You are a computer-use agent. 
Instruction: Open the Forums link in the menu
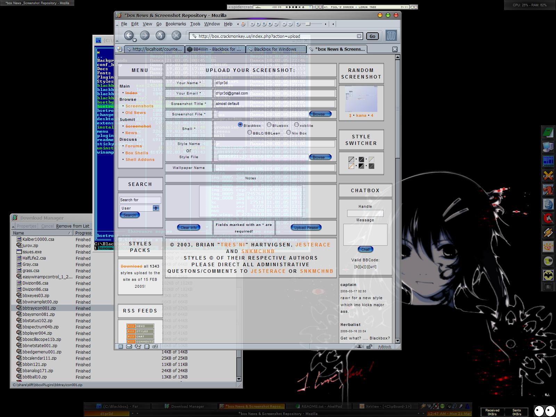[134, 146]
